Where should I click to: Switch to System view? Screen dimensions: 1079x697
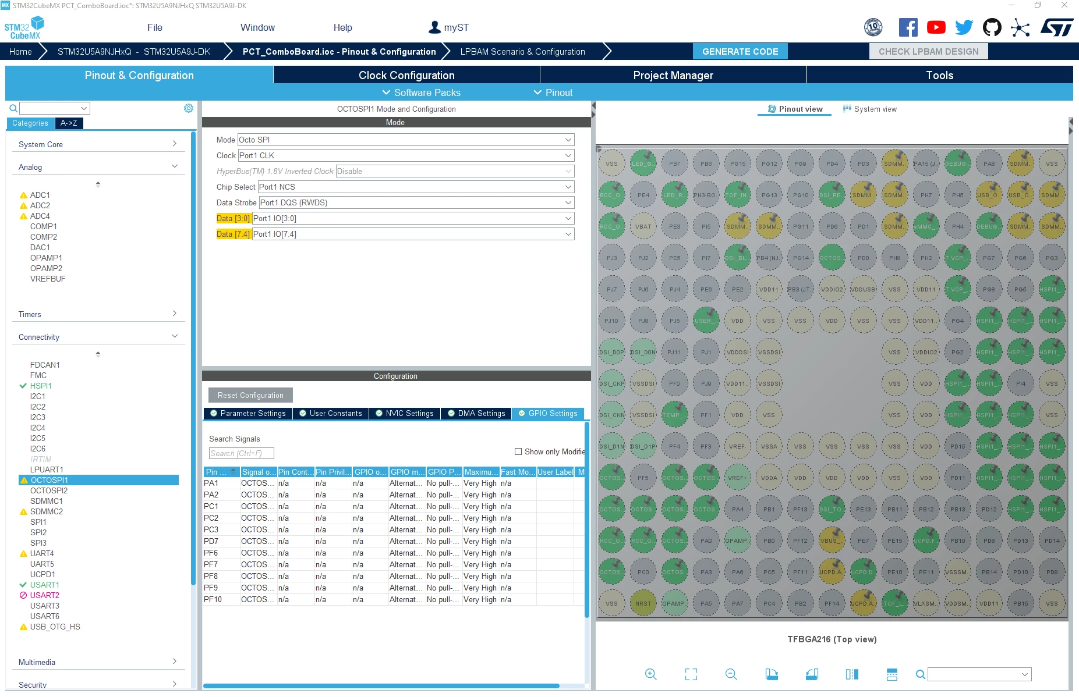coord(870,109)
